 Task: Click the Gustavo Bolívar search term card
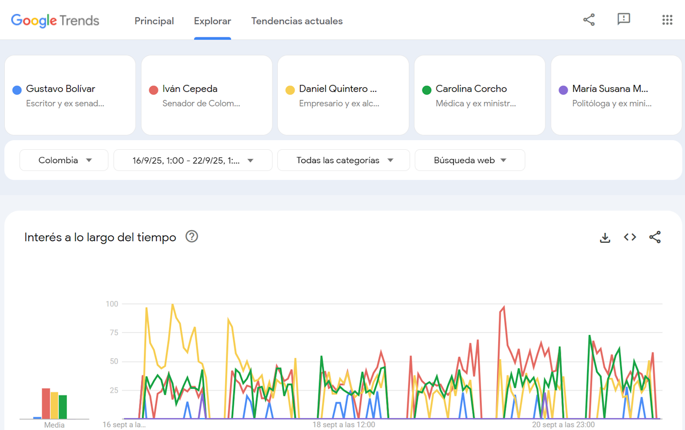pos(70,95)
